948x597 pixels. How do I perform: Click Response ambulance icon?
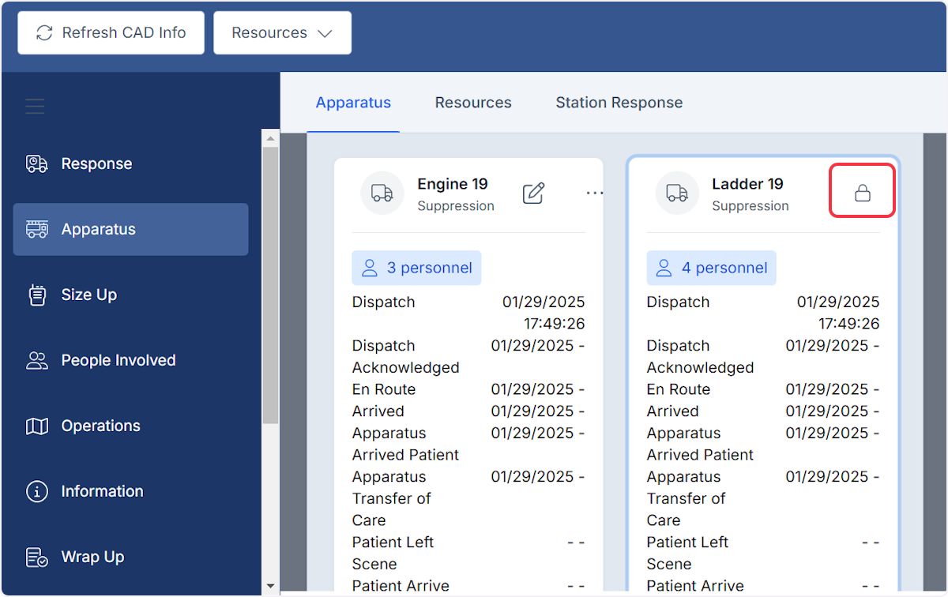[37, 164]
